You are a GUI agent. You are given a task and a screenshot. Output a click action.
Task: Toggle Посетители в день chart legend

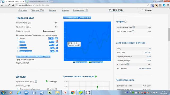click(96, 62)
